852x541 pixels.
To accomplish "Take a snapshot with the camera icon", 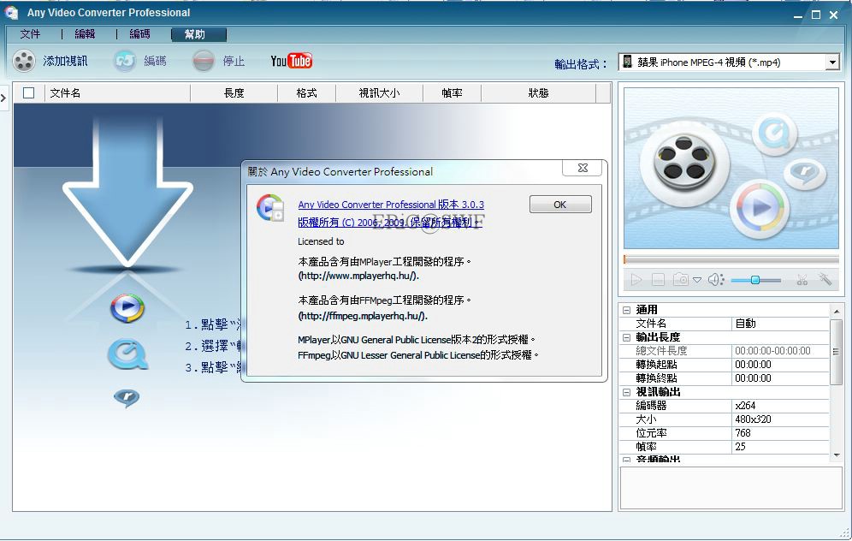I will [x=680, y=280].
